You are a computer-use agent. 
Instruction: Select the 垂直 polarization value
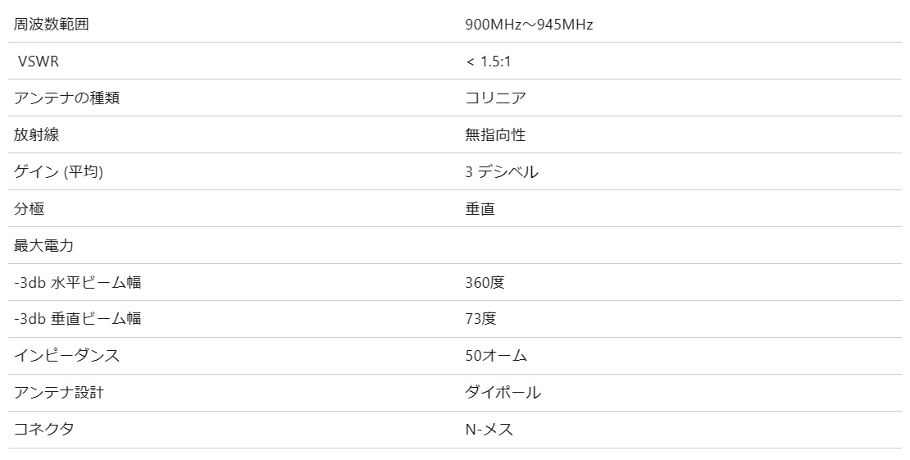tap(480, 208)
